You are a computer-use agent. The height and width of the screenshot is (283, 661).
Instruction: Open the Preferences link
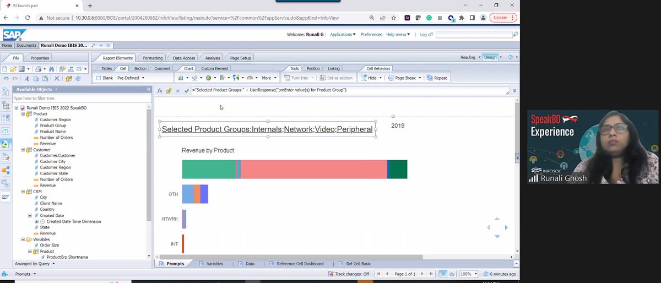pos(371,34)
